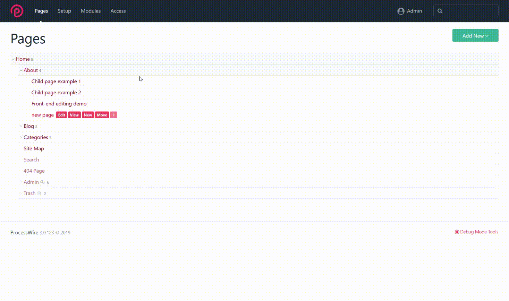
Task: Click the Admin user avatar icon
Action: point(401,11)
